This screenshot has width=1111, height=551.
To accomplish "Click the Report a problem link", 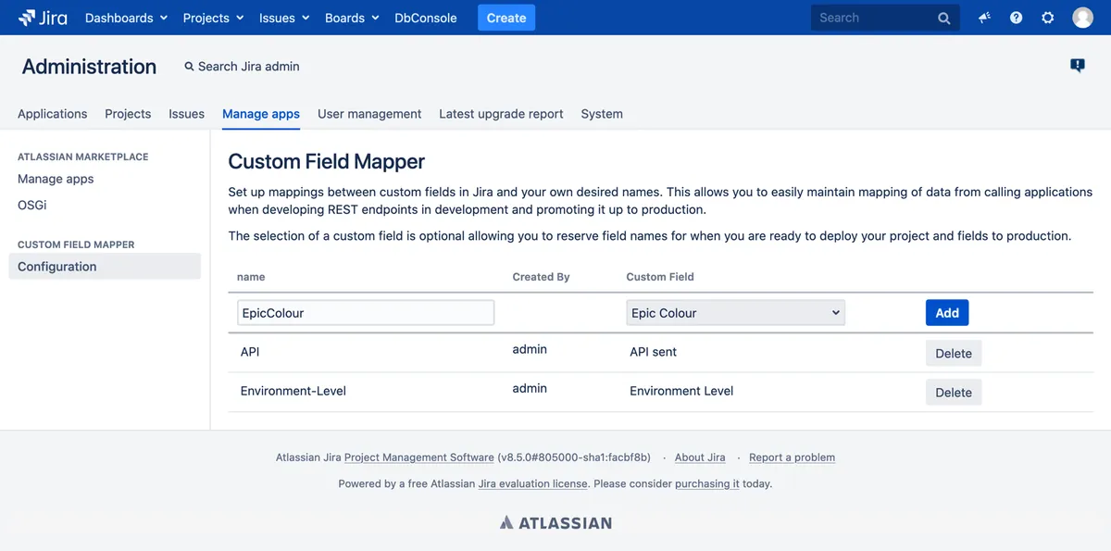I will 792,457.
